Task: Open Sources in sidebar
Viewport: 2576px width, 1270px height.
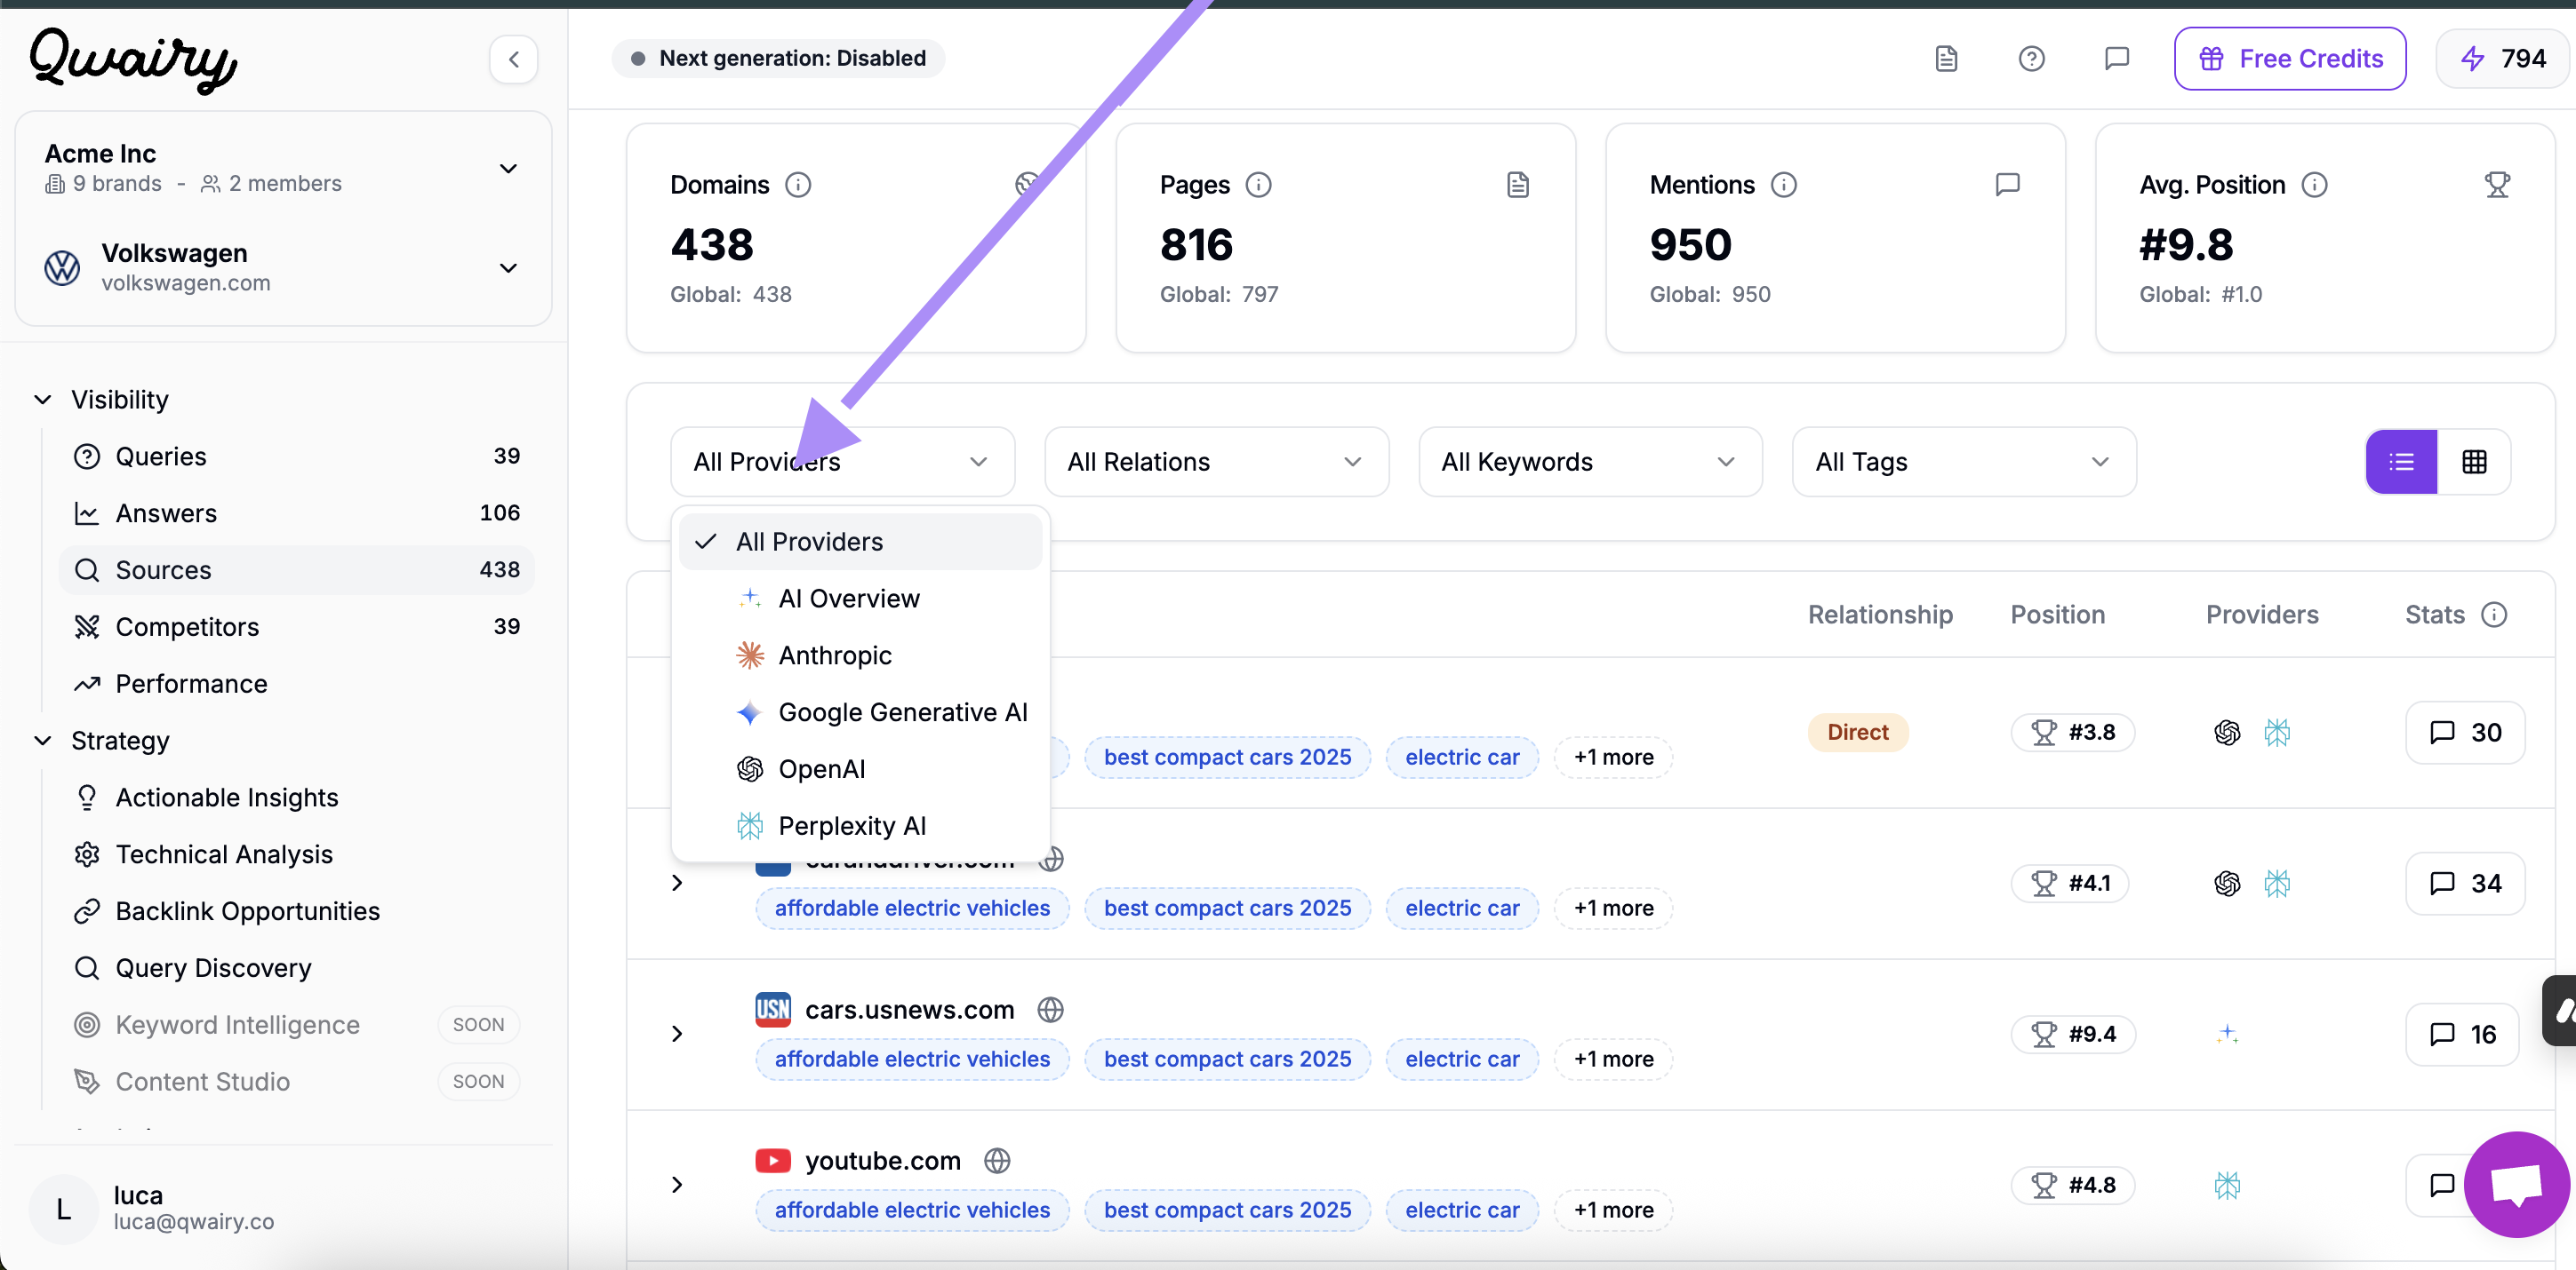Action: [x=296, y=570]
